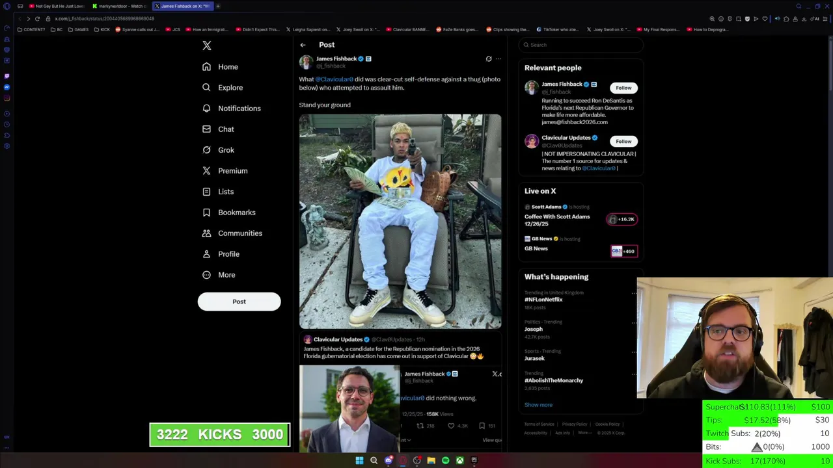Open options for #NFLonNetflix trend
The width and height of the screenshot is (833, 468).
(635, 293)
